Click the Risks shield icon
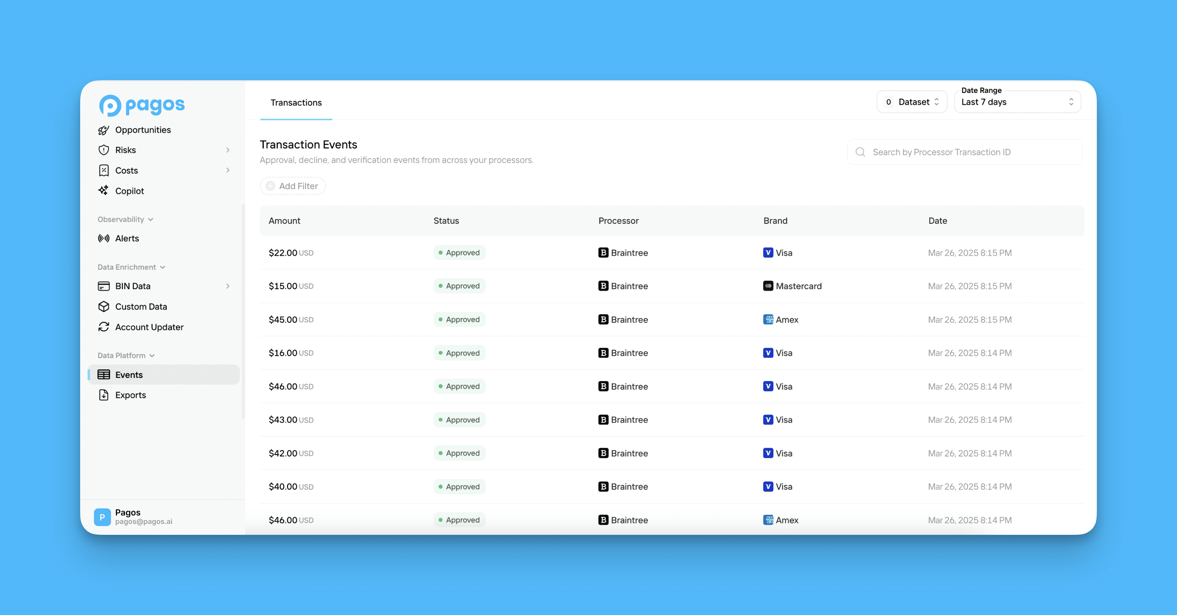This screenshot has height=615, width=1177. coord(104,150)
